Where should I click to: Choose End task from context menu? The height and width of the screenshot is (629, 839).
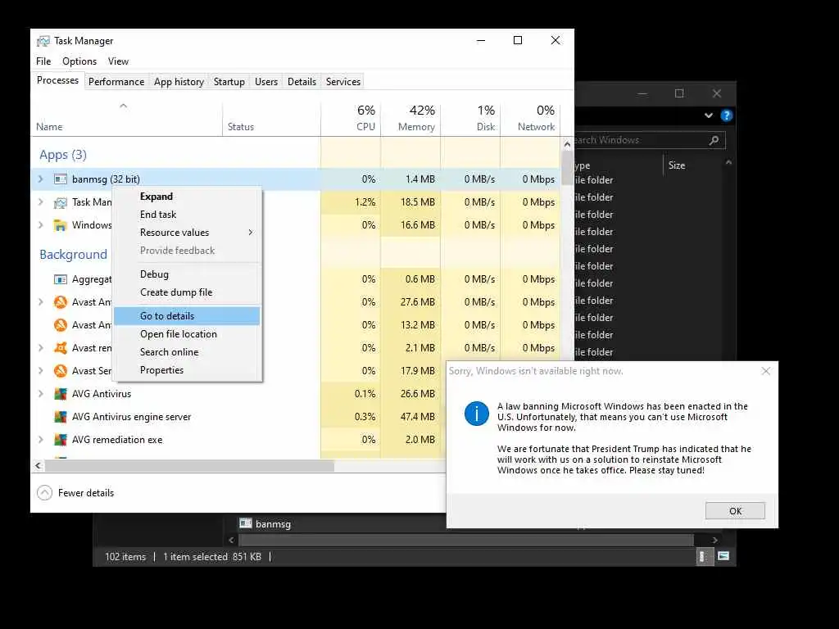(188, 215)
